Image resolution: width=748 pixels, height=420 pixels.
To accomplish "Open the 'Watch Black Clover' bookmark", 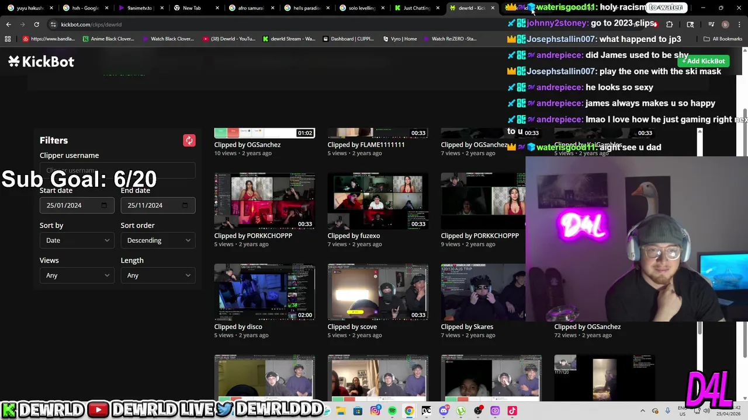I will [168, 39].
